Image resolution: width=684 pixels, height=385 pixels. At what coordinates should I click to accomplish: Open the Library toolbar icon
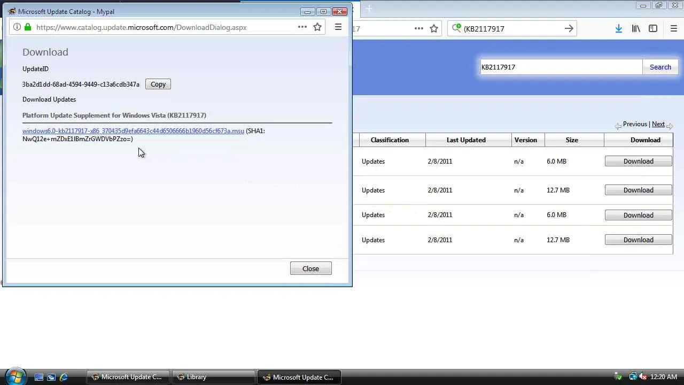636,29
